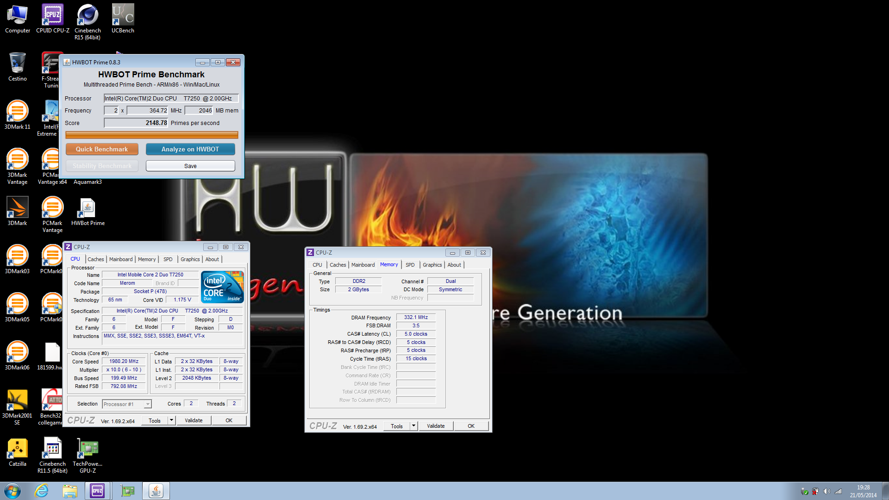
Task: Click Show desktop strip at taskbar end
Action: [885, 491]
